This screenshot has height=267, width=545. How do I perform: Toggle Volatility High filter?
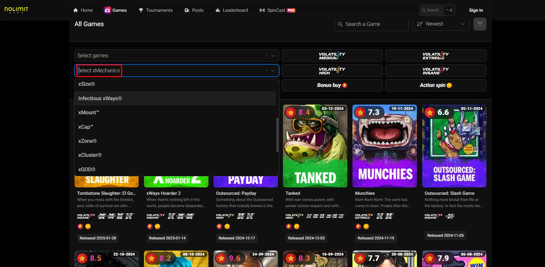332,70
